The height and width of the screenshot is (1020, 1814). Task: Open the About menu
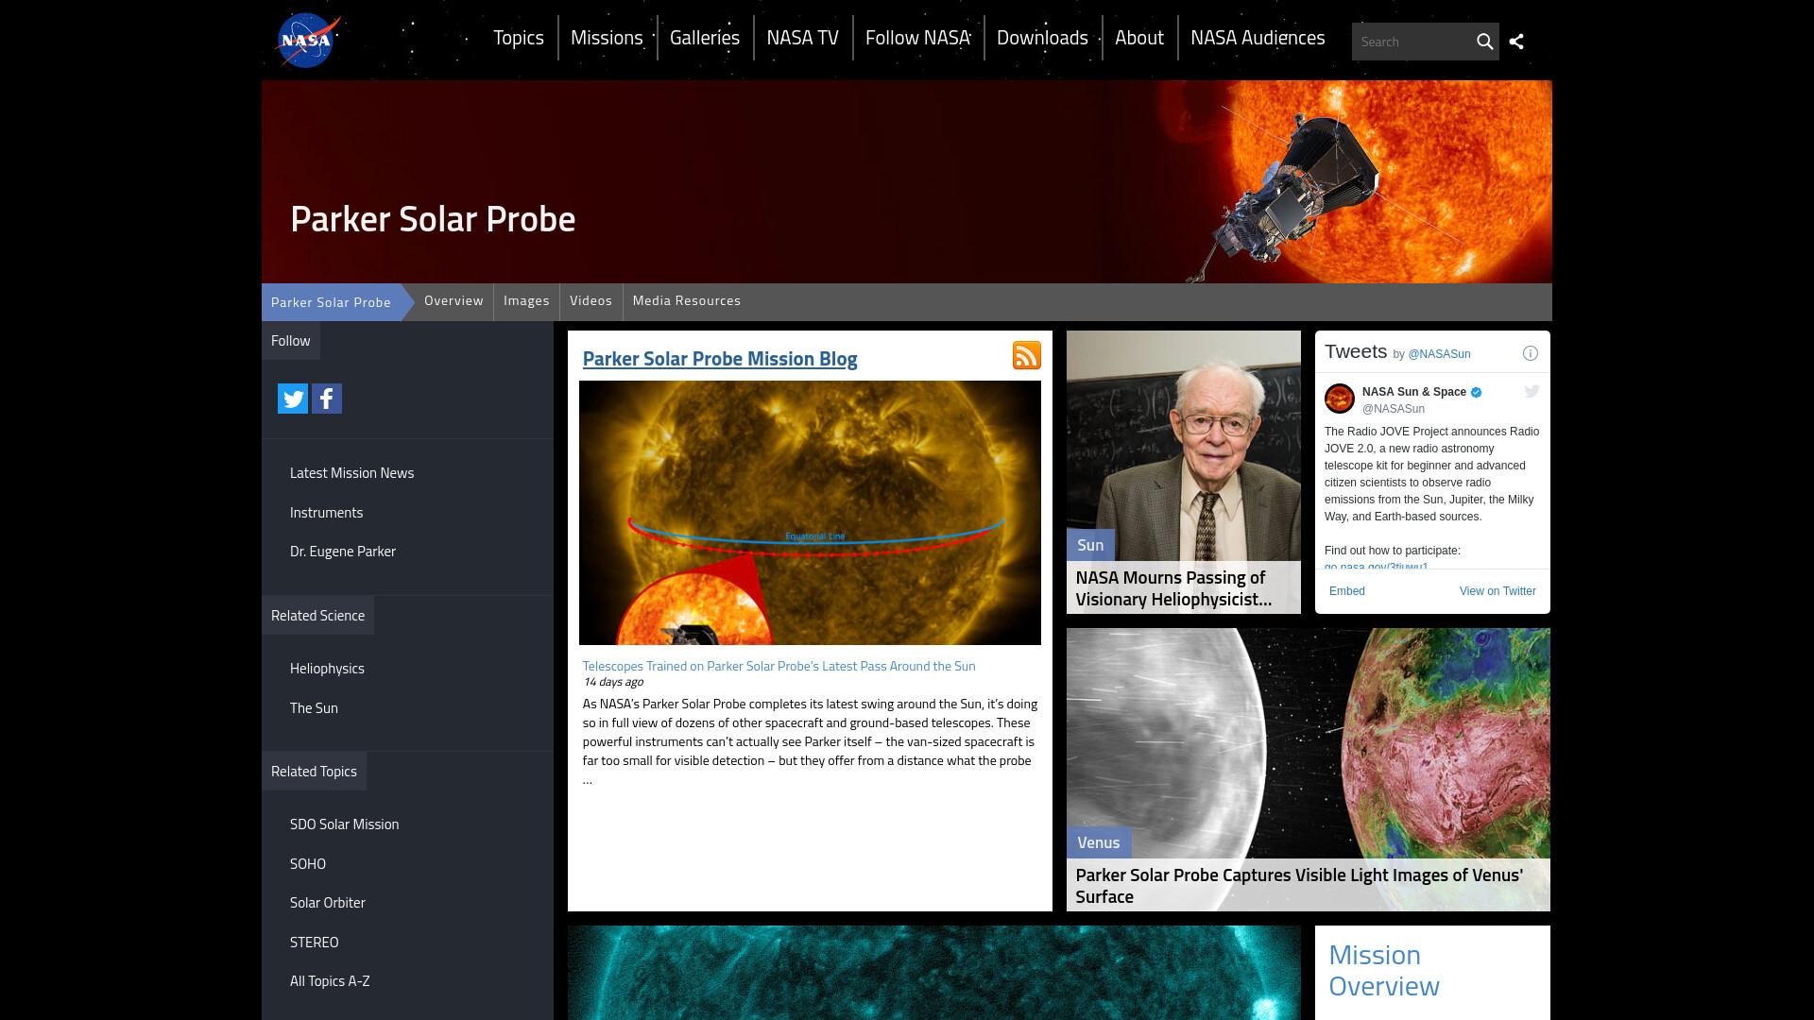coord(1139,38)
